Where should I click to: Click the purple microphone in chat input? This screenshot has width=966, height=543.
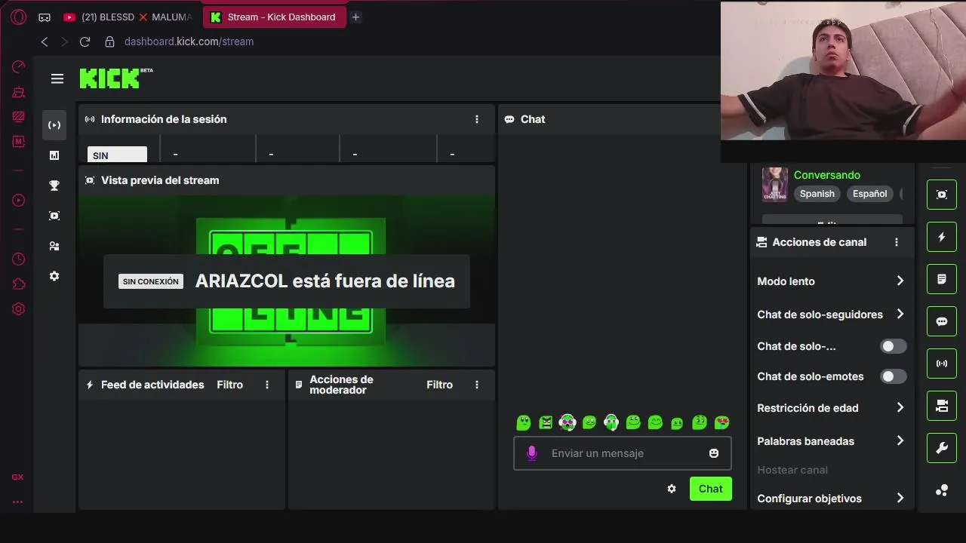(x=531, y=453)
